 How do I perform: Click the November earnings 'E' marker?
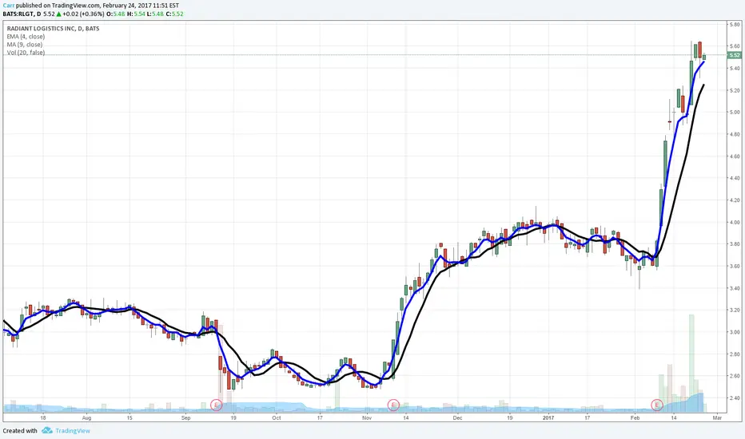393,405
